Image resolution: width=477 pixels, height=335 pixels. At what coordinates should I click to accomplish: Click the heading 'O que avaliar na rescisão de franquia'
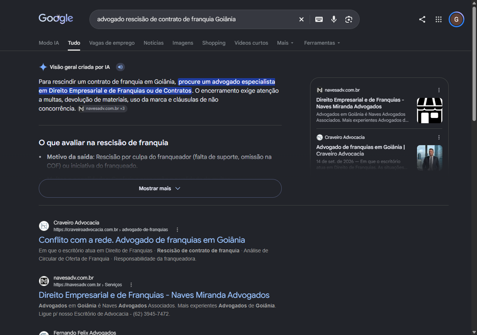coord(104,143)
